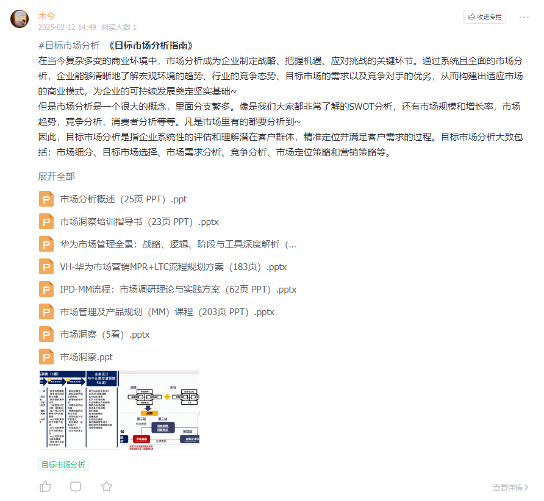Favorite the post with the star icon
544x501 pixels.
point(107,487)
